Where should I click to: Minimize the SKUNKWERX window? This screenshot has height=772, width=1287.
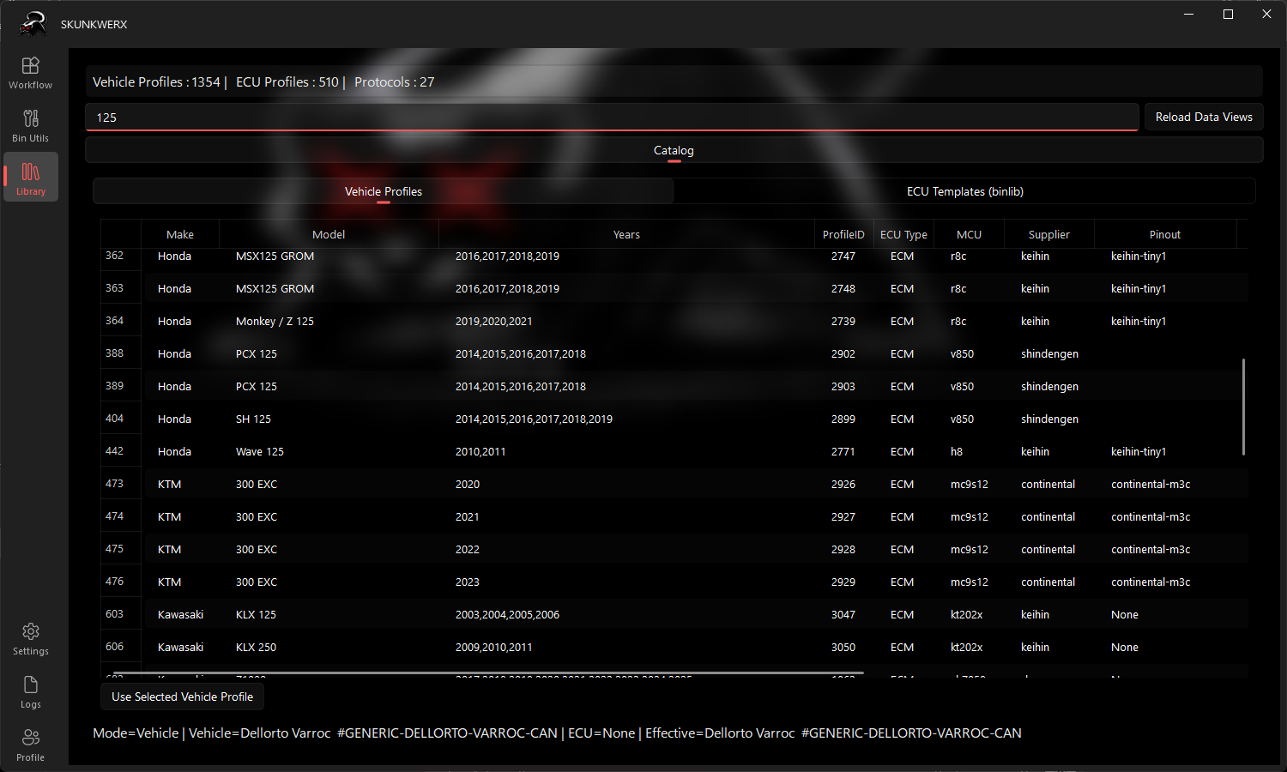coord(1189,14)
